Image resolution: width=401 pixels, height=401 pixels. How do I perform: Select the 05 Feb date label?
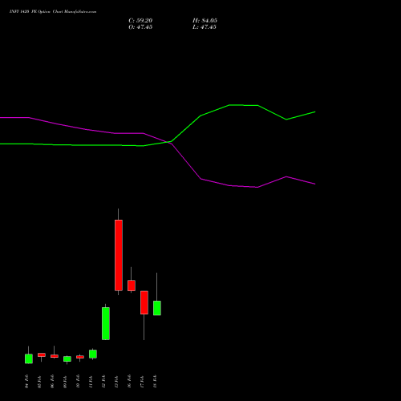(x=39, y=382)
